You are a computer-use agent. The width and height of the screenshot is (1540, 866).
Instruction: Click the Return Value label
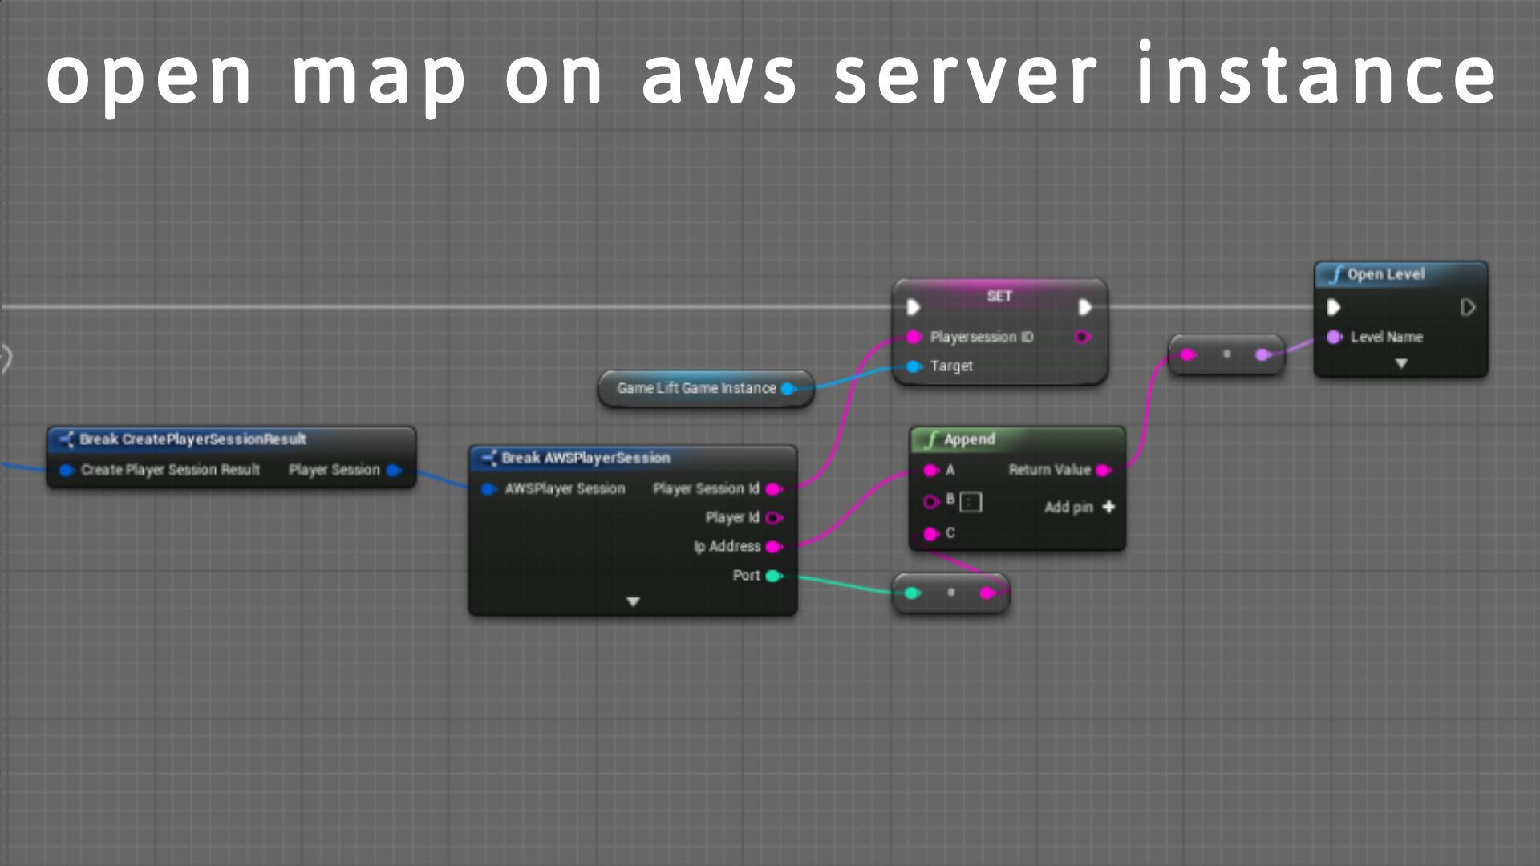(x=1049, y=471)
